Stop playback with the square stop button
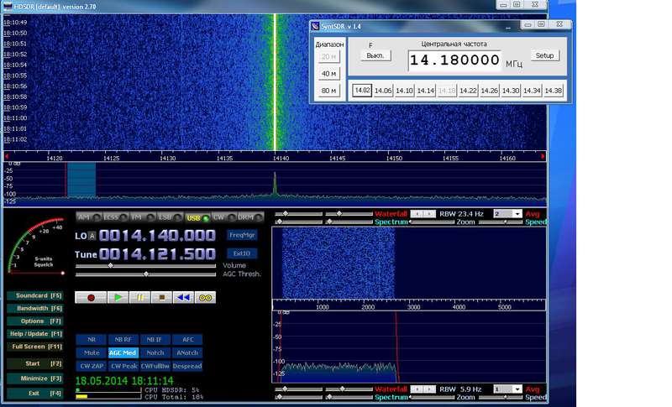Image resolution: width=672 pixels, height=407 pixels. pyautogui.click(x=161, y=297)
